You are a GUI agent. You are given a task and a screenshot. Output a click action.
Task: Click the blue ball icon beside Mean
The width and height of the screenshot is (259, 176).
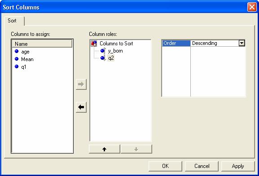(17, 59)
